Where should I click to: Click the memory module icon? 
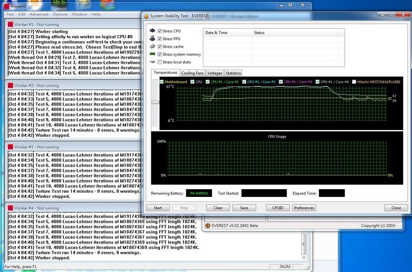click(152, 54)
